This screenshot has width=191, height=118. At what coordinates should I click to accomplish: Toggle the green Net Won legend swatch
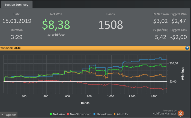(51, 114)
